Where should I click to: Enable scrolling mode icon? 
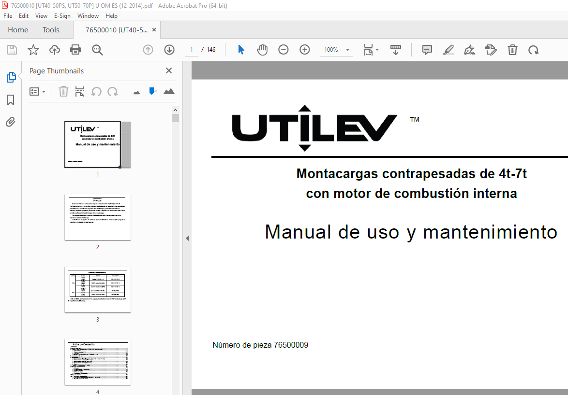click(396, 50)
